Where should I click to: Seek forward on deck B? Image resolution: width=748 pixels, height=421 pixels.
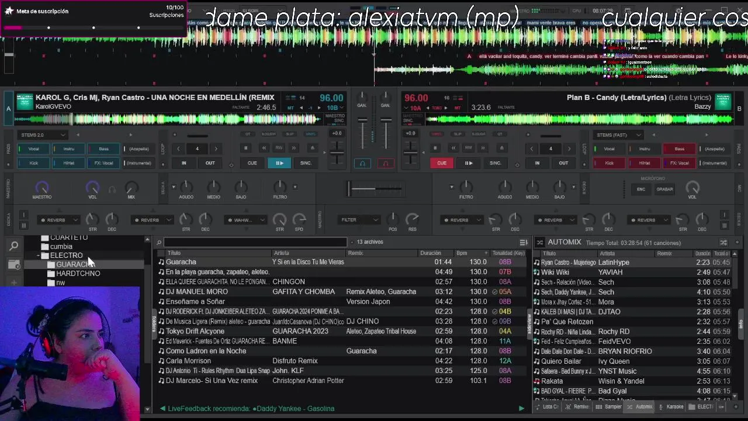point(483,148)
